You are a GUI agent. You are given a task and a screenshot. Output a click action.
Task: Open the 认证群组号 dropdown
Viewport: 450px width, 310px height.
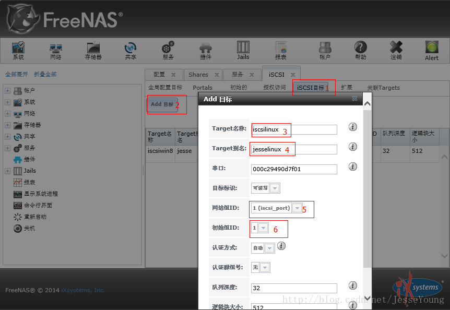point(265,268)
